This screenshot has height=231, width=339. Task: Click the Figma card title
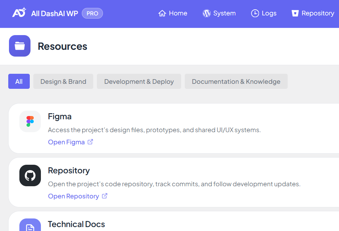pos(60,116)
